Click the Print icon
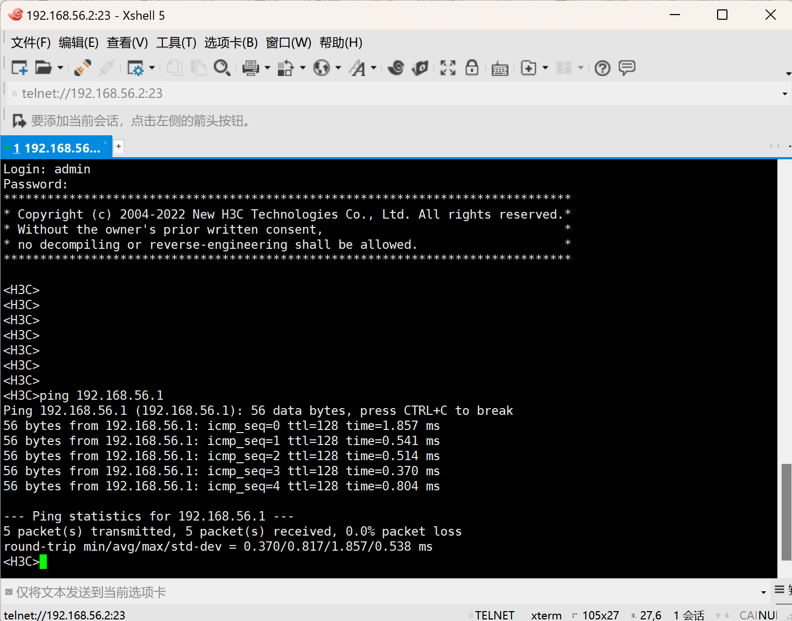Screen dimensions: 792x621 pyautogui.click(x=251, y=68)
